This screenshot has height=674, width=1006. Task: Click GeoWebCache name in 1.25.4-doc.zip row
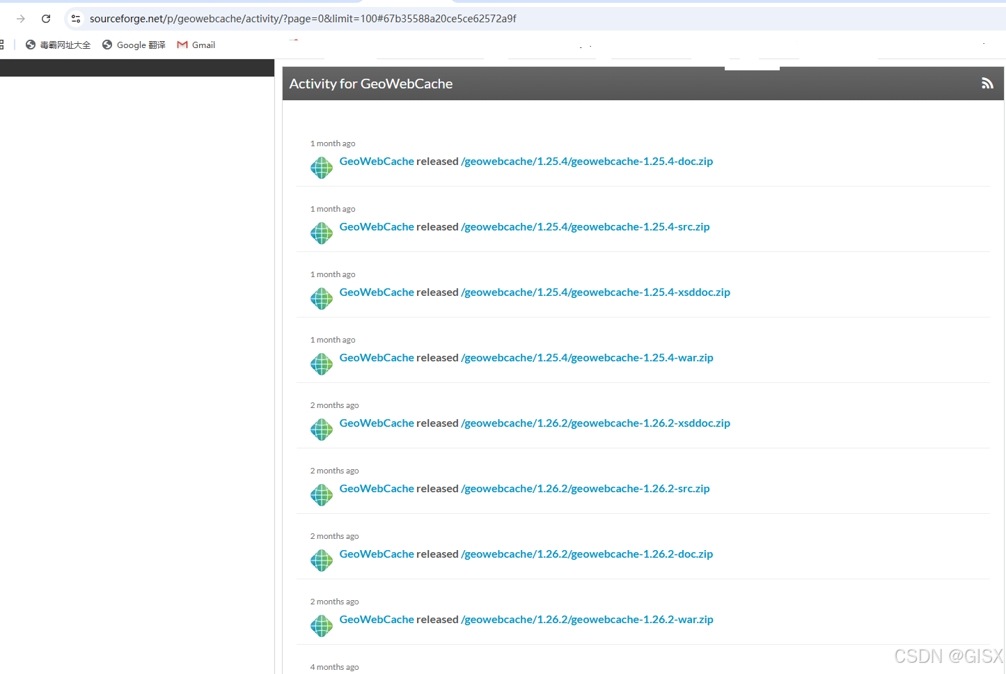377,162
